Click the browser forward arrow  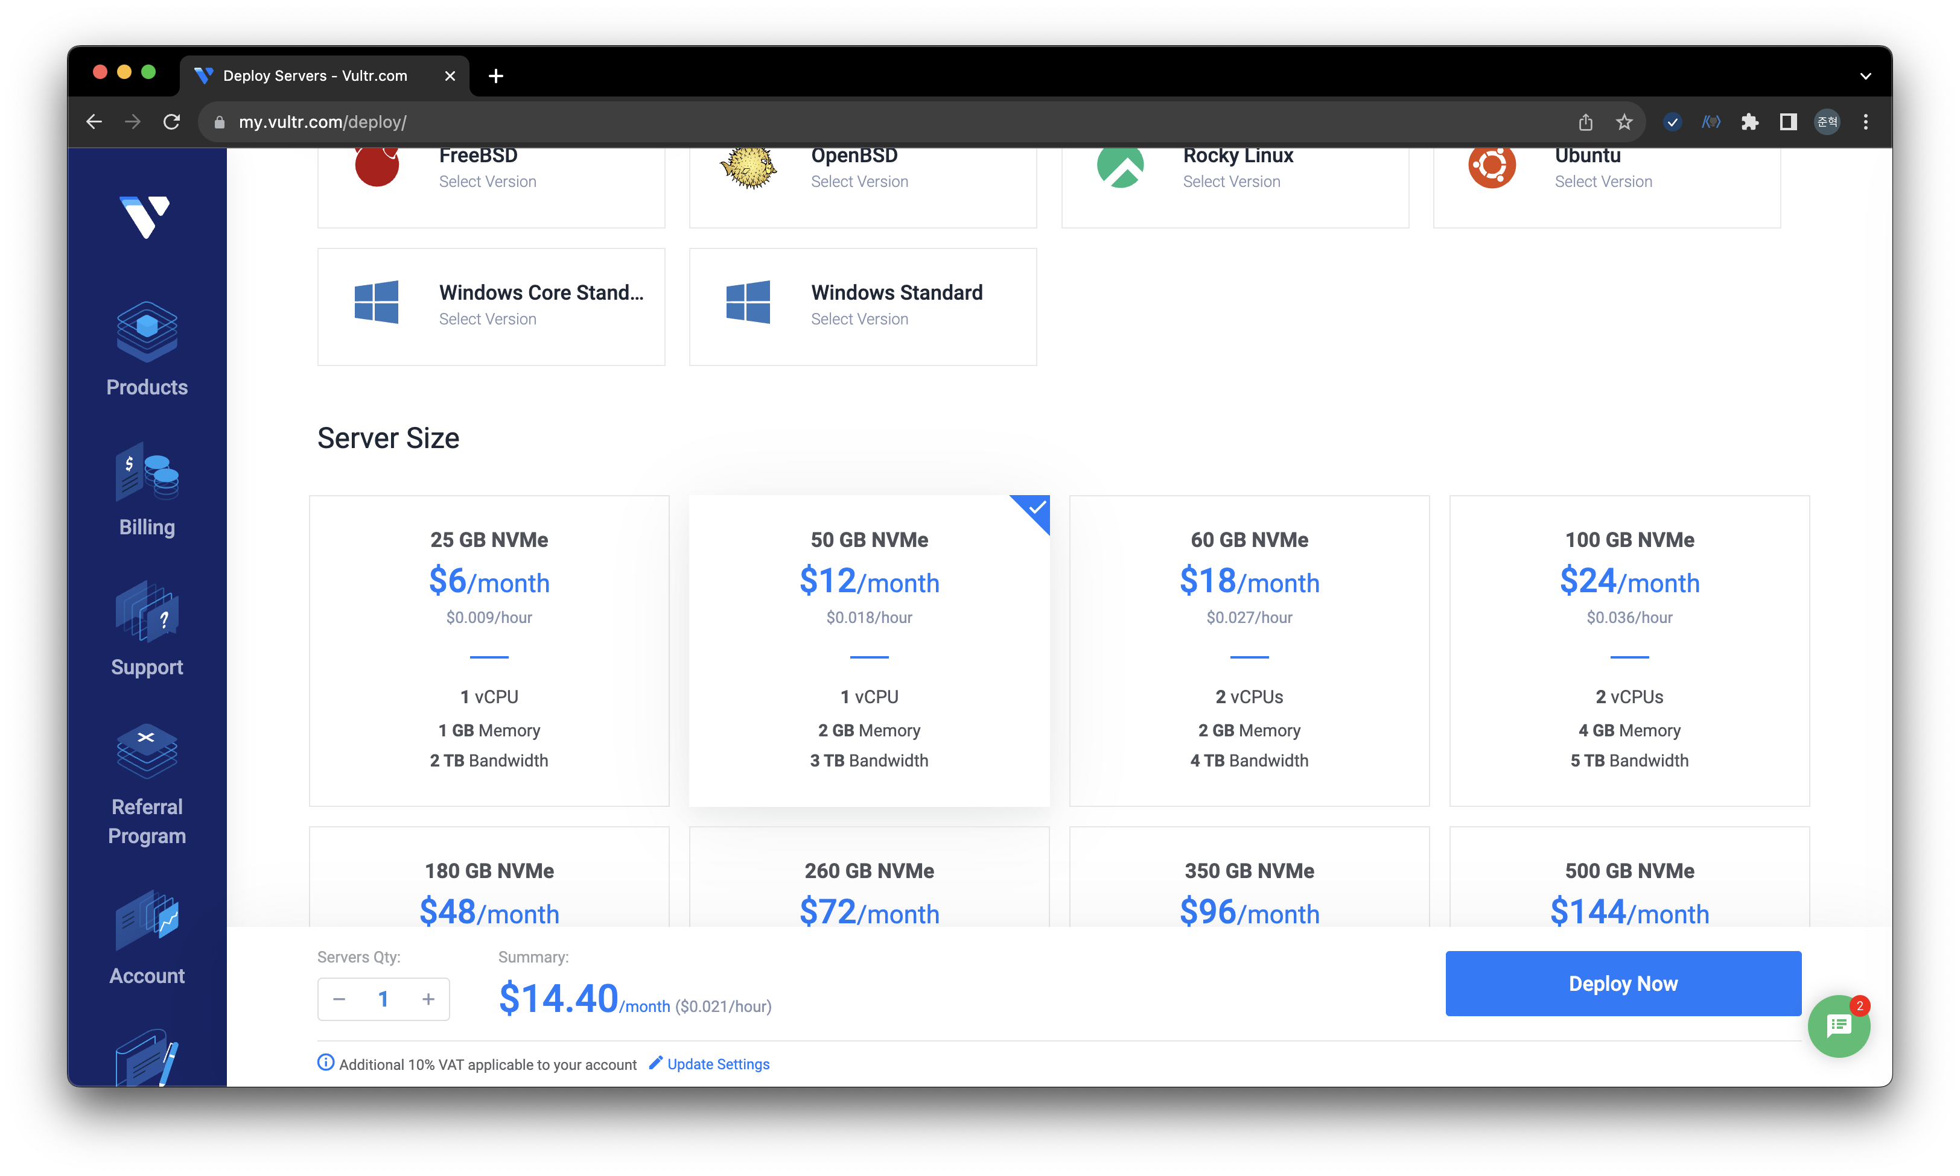click(x=132, y=122)
